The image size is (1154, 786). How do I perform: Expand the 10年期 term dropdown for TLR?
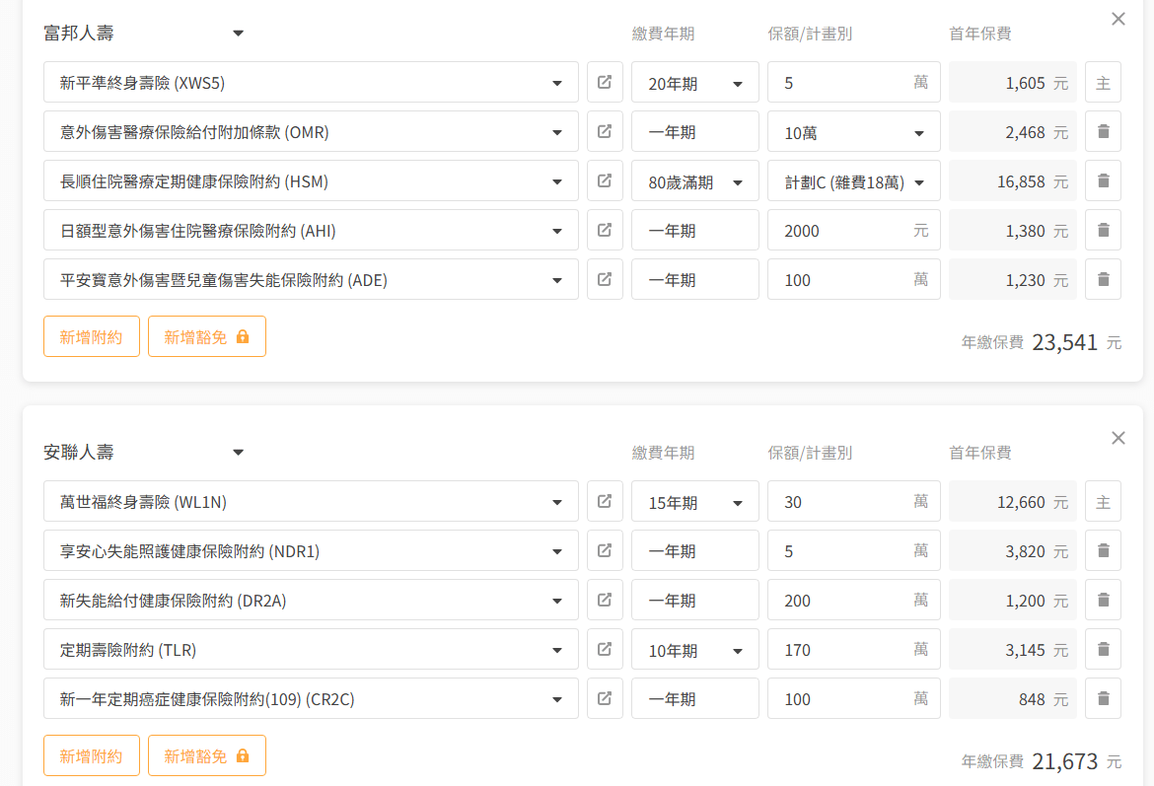click(694, 650)
